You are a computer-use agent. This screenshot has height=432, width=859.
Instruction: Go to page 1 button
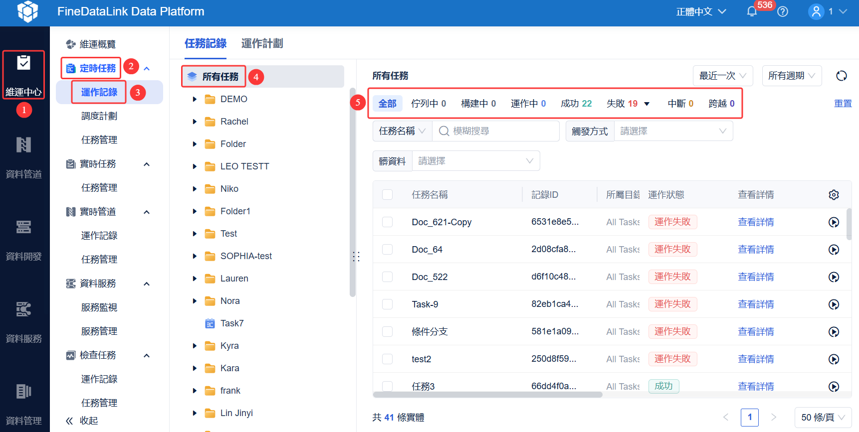750,418
